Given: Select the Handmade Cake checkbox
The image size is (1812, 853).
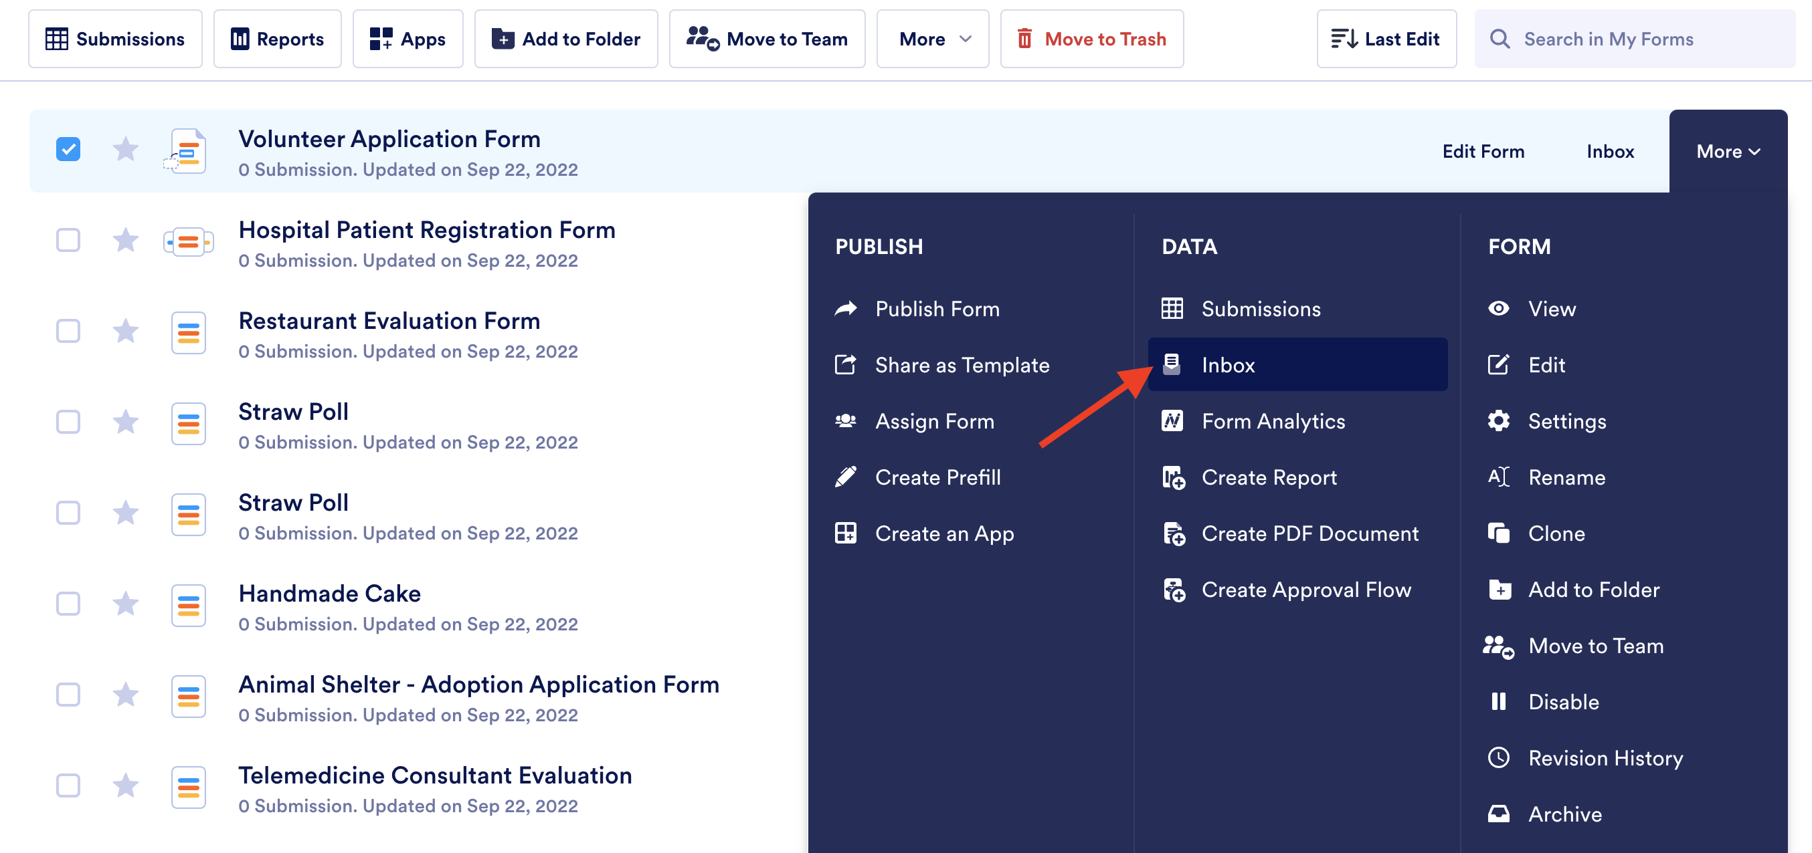Looking at the screenshot, I should coord(68,604).
